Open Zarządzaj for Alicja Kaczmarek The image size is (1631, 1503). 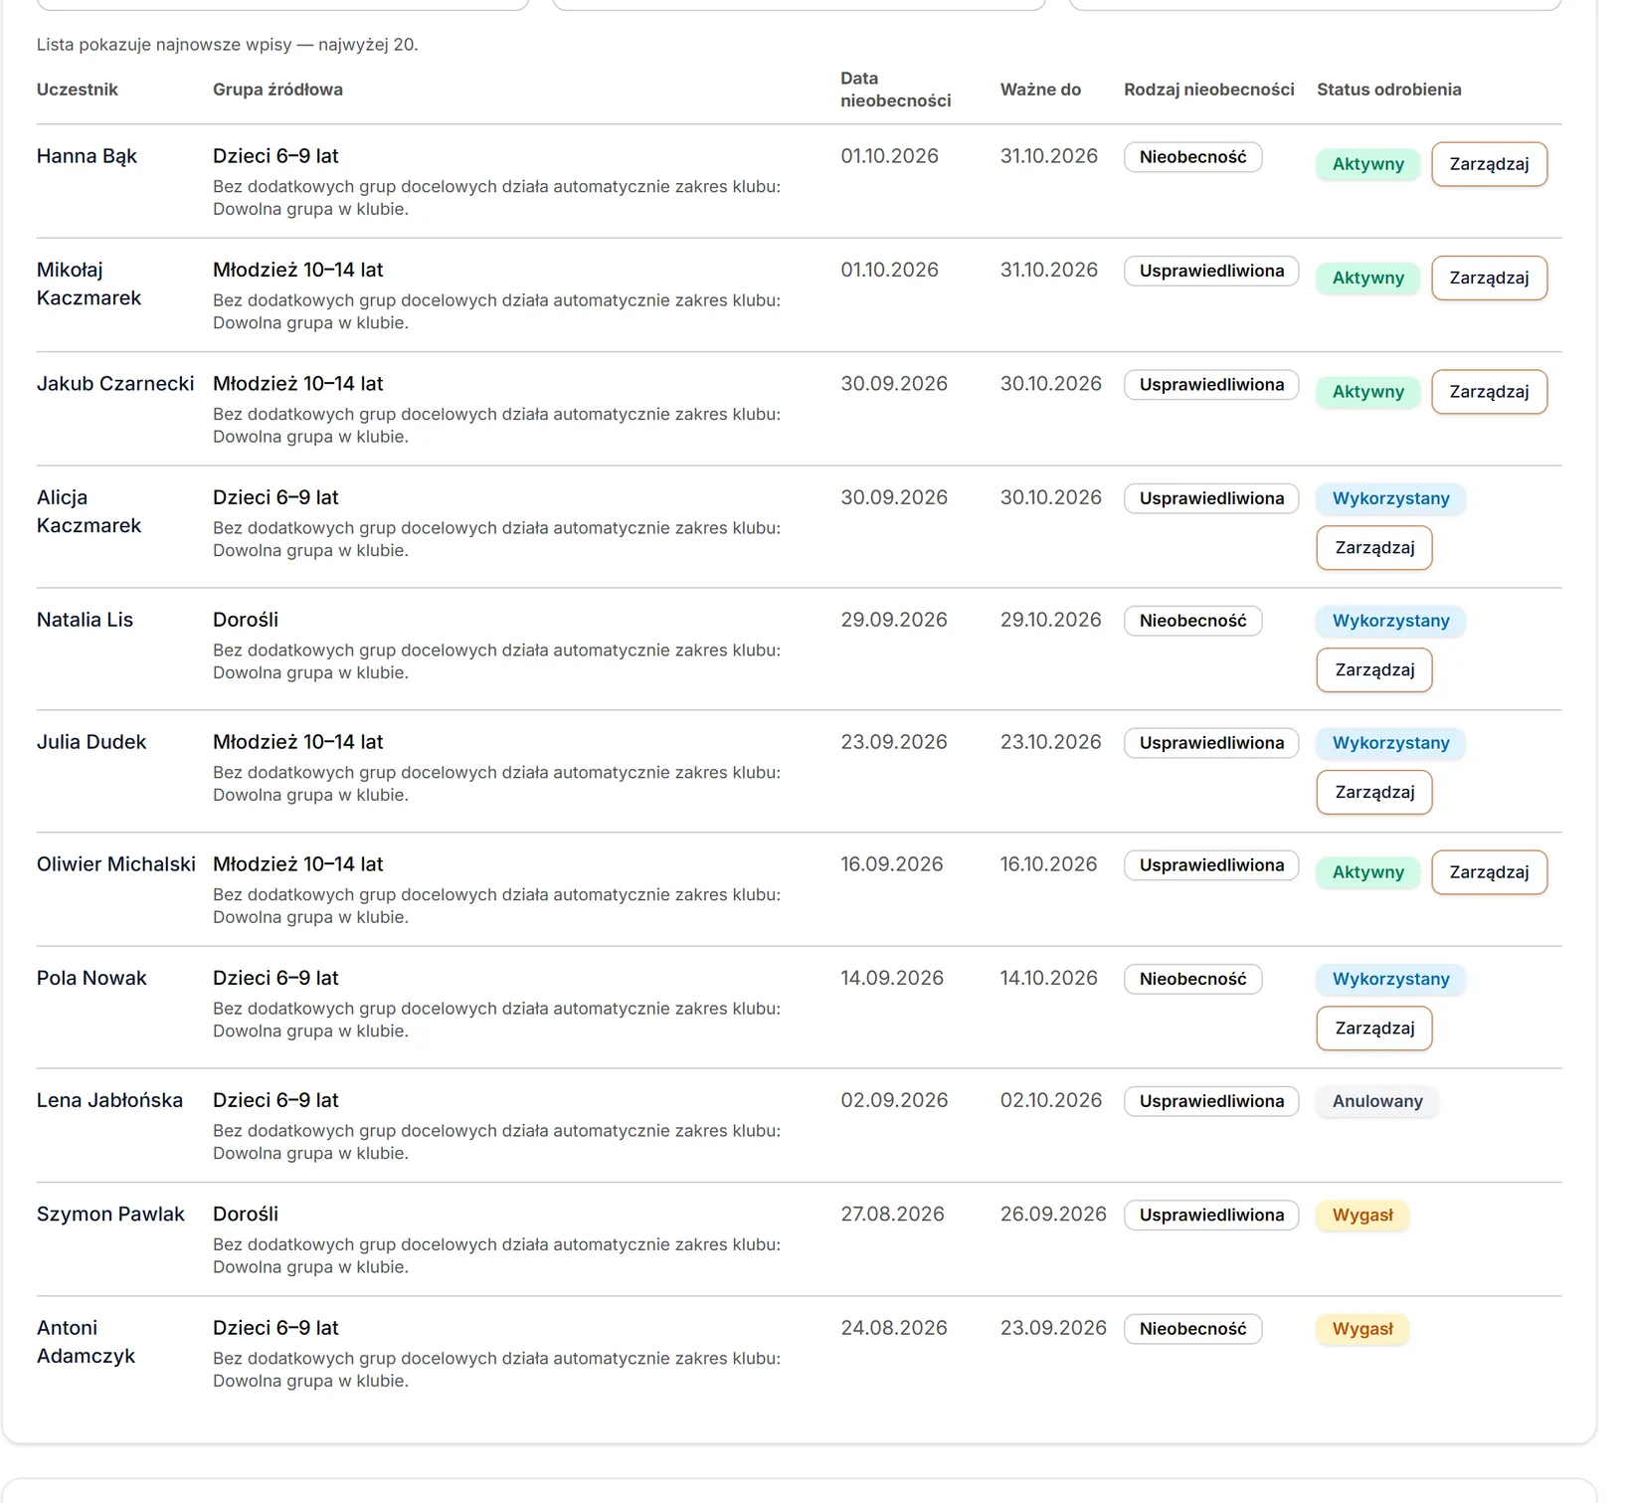[x=1374, y=548]
